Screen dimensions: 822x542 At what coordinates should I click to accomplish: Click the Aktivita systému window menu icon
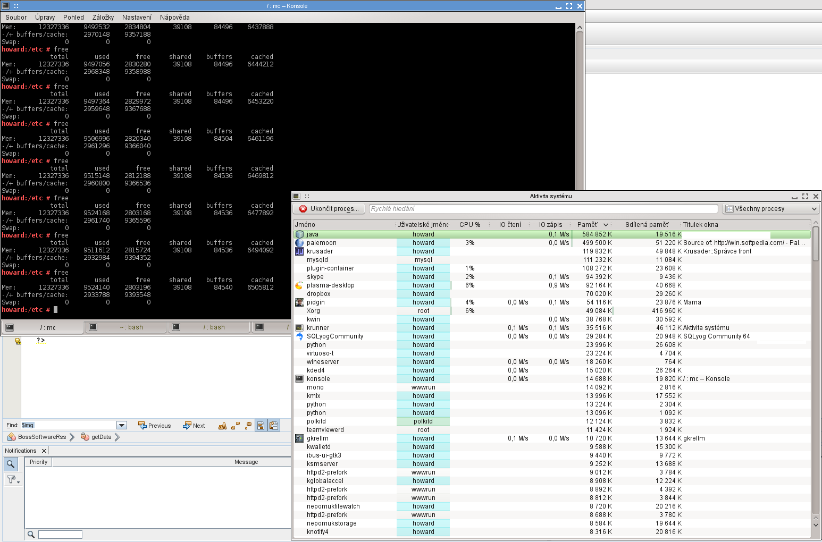(297, 196)
